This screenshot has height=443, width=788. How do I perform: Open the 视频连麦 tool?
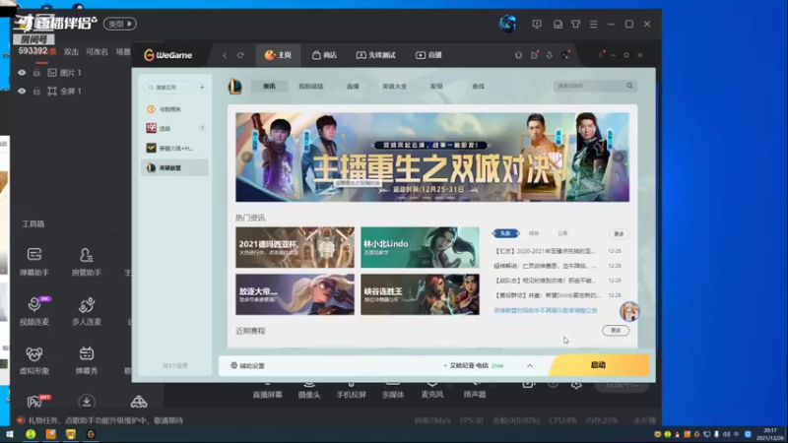34,310
